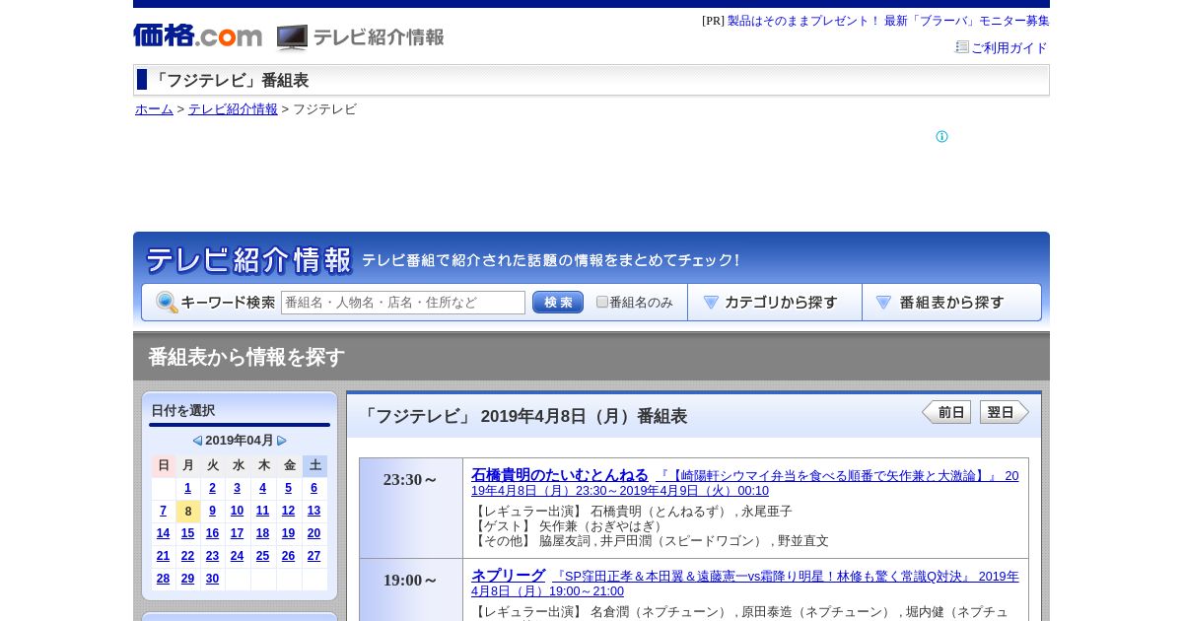Click the keyword search magnifier icon
This screenshot has height=621, width=1183.
(x=167, y=302)
